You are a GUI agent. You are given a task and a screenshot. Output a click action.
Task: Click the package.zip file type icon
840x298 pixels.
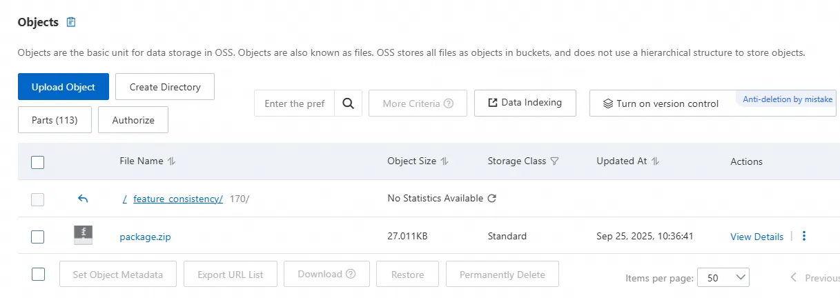tap(84, 236)
